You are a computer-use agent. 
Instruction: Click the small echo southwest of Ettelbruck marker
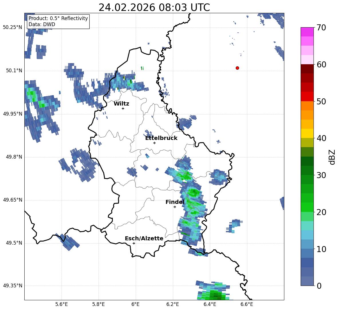[147, 156]
